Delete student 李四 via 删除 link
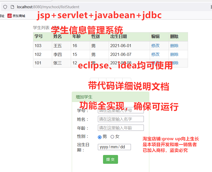The height and width of the screenshot is (172, 212). tap(174, 54)
